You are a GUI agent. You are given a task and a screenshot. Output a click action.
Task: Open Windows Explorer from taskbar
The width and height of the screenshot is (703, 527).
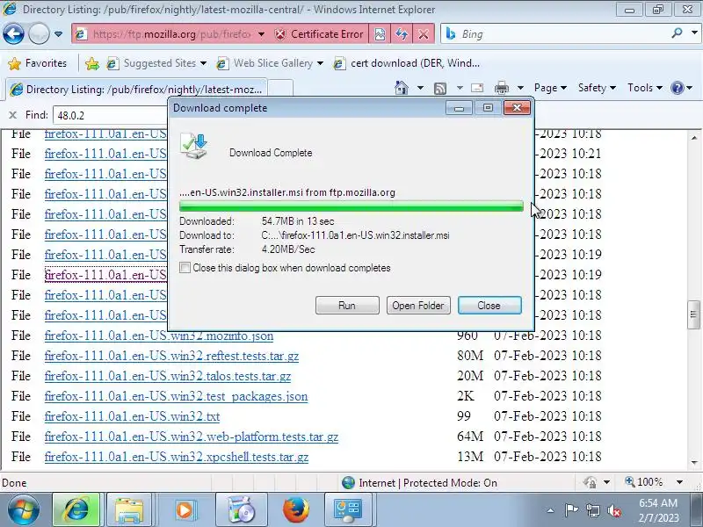click(129, 509)
